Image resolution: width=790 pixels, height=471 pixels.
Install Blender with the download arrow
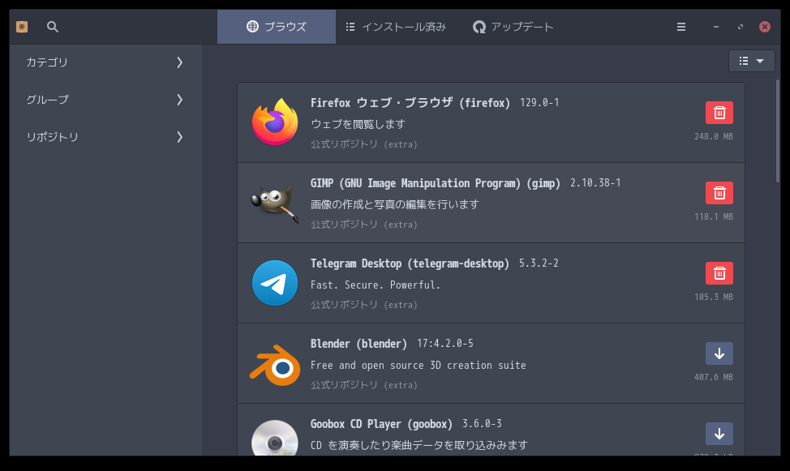(x=719, y=353)
